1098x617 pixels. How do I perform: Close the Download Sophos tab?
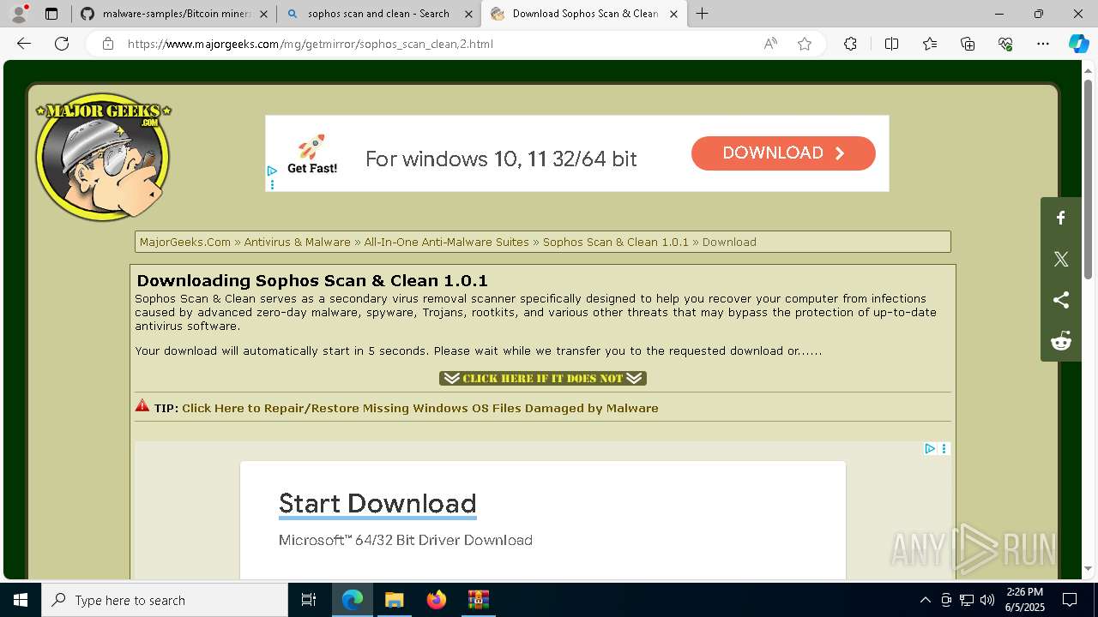[673, 14]
